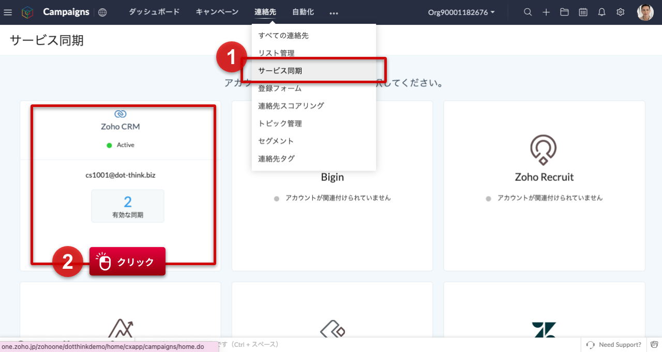Open the search icon in the top bar
The image size is (662, 352).
coord(528,12)
